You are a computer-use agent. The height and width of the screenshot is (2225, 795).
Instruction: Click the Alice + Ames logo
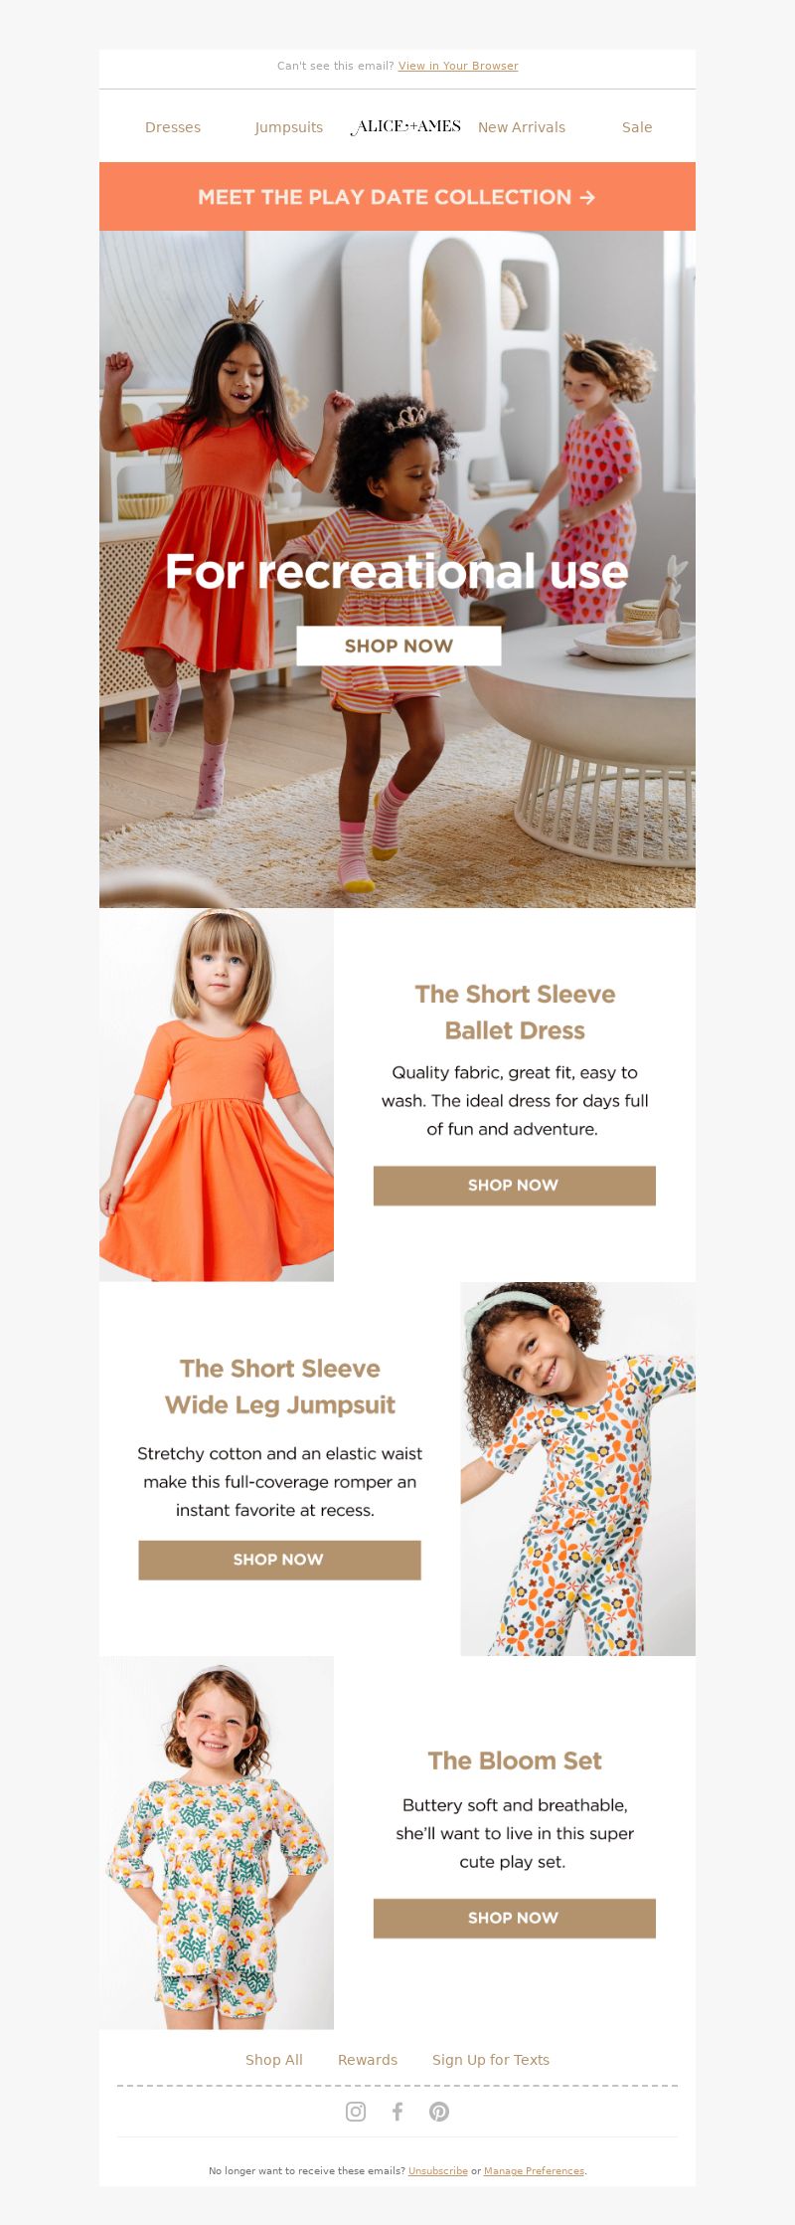pos(405,126)
